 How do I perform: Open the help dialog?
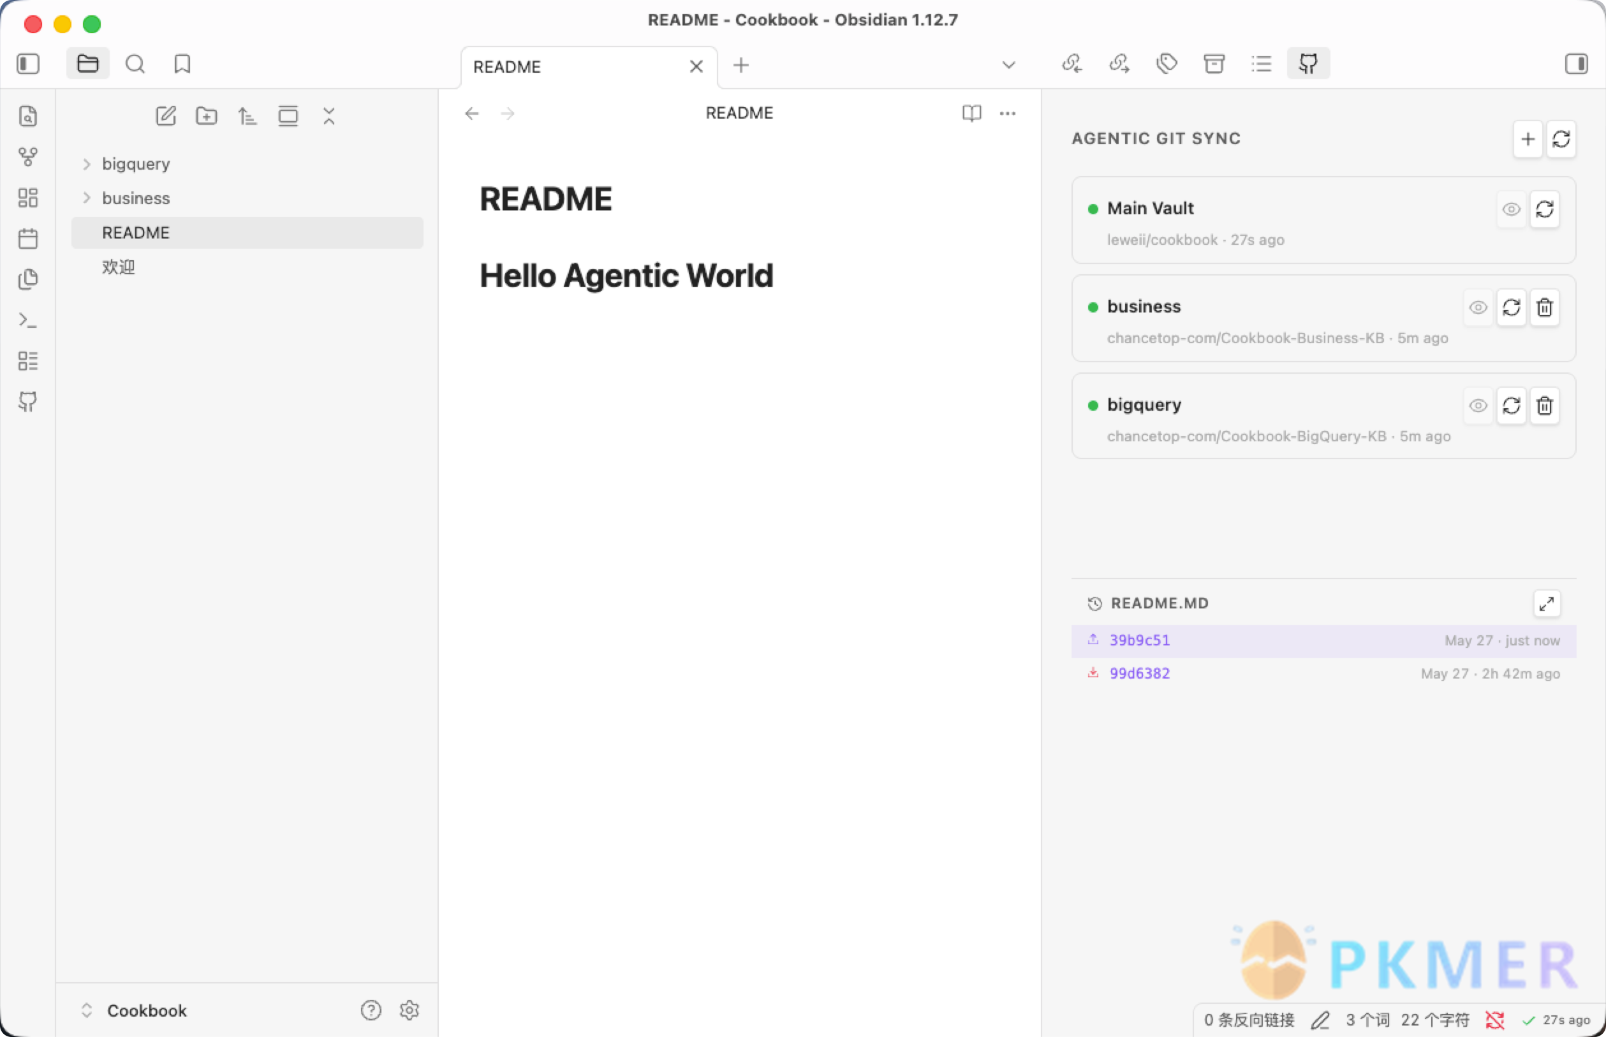pos(371,1010)
